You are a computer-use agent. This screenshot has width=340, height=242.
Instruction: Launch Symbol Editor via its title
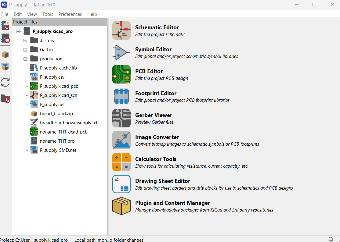153,49
